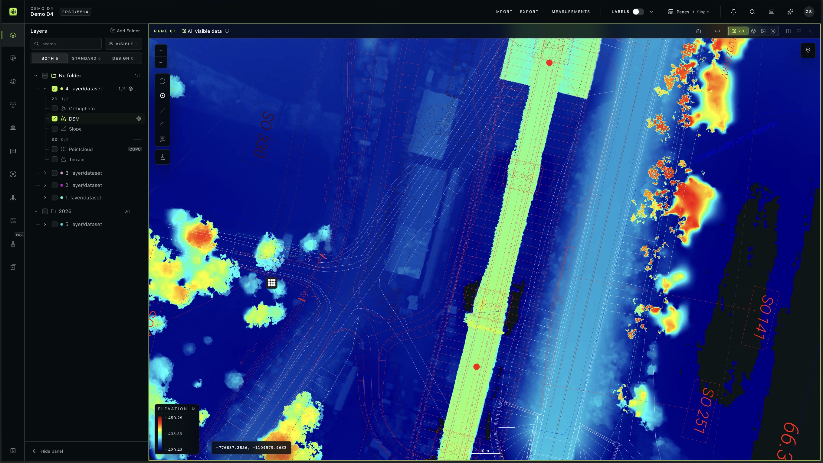Click the map location pin button
823x463 pixels.
pyautogui.click(x=808, y=50)
